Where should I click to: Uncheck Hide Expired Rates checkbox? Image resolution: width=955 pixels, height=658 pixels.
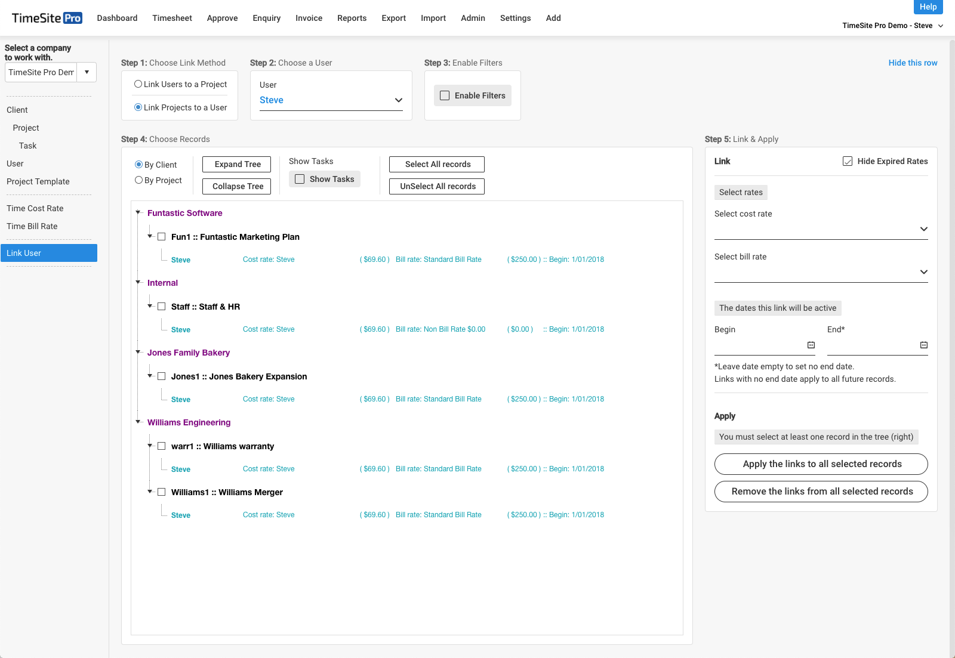pos(848,161)
